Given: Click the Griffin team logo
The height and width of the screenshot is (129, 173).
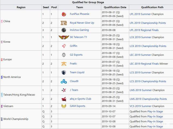Looking at the screenshot, I should tap(64, 46).
